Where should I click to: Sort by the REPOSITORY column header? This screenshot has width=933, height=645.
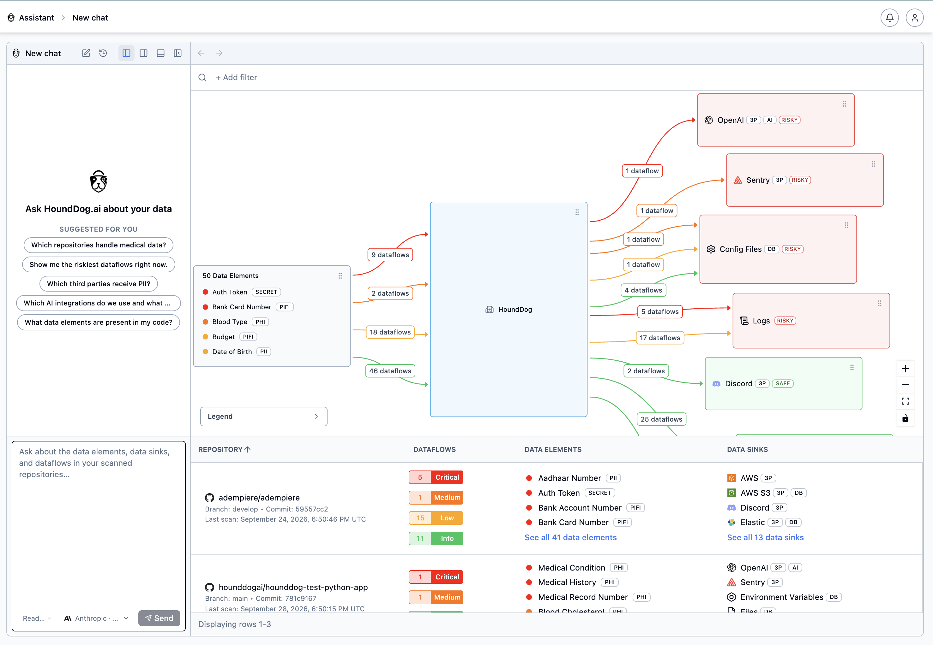(x=225, y=450)
